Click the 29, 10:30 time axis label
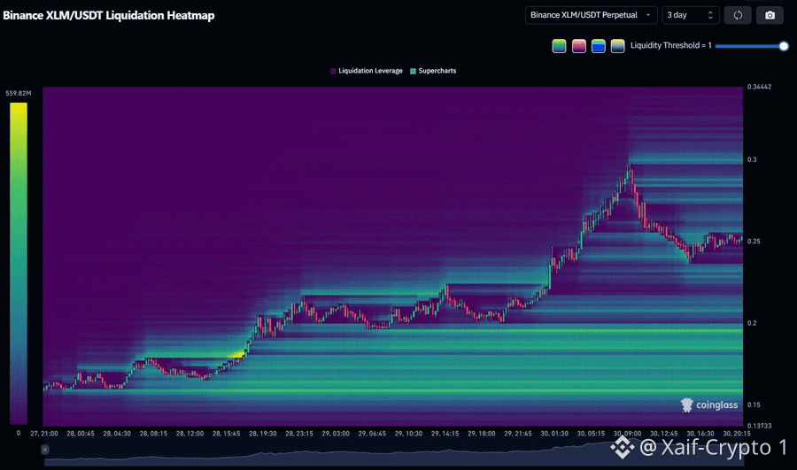The width and height of the screenshot is (797, 470). point(408,434)
